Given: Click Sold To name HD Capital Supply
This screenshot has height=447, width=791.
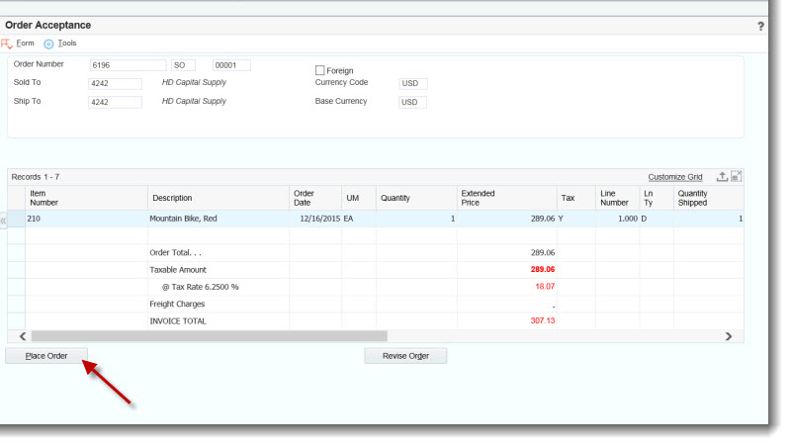Looking at the screenshot, I should (194, 82).
